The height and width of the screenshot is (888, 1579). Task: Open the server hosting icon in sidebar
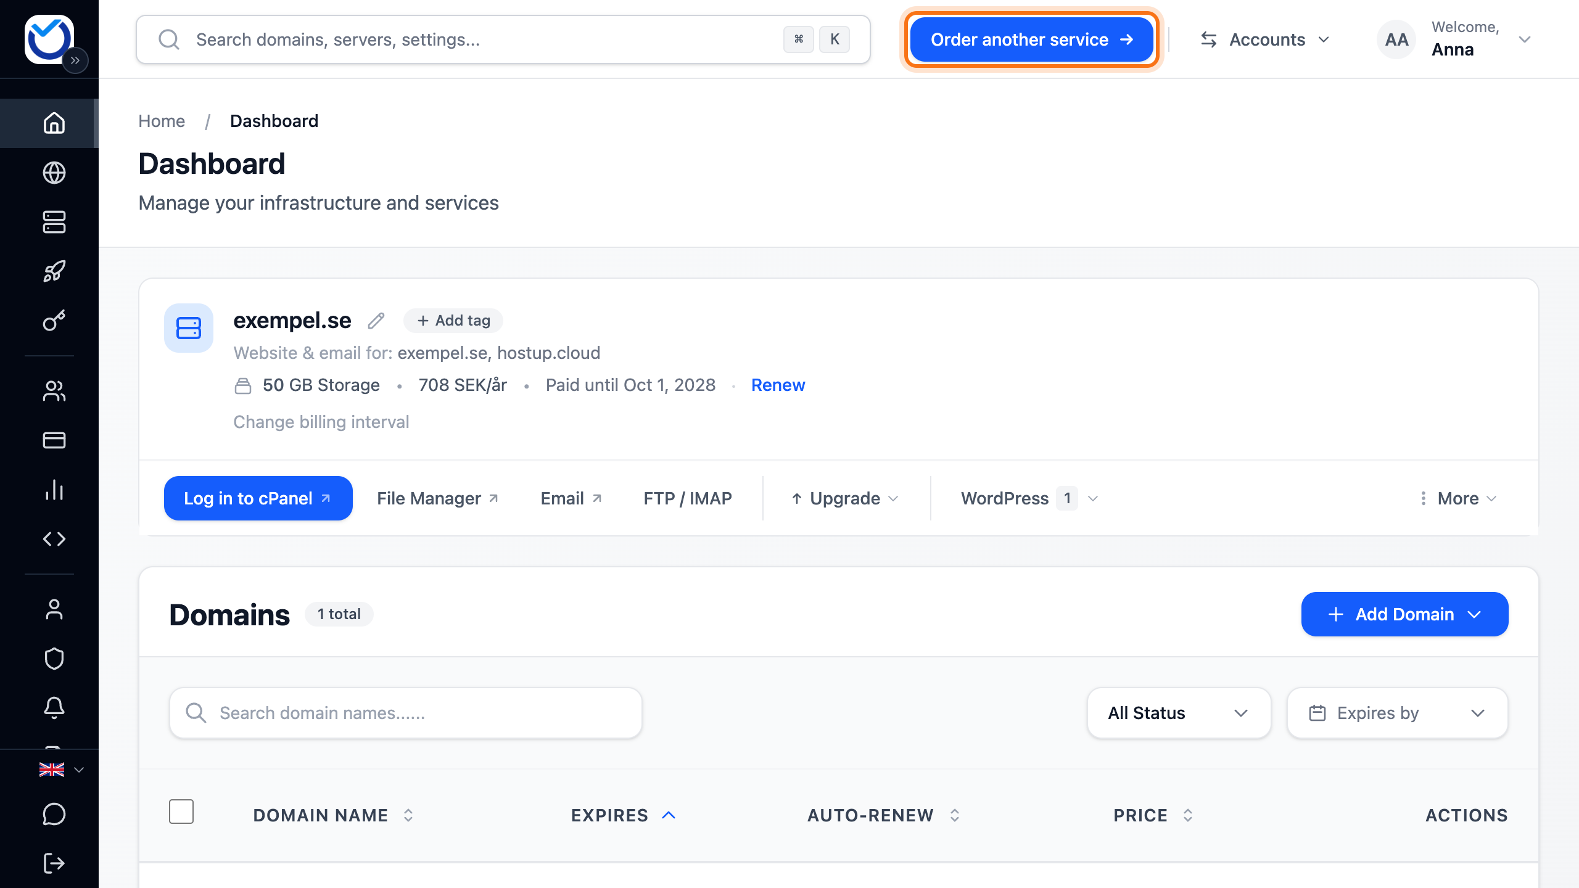(54, 222)
